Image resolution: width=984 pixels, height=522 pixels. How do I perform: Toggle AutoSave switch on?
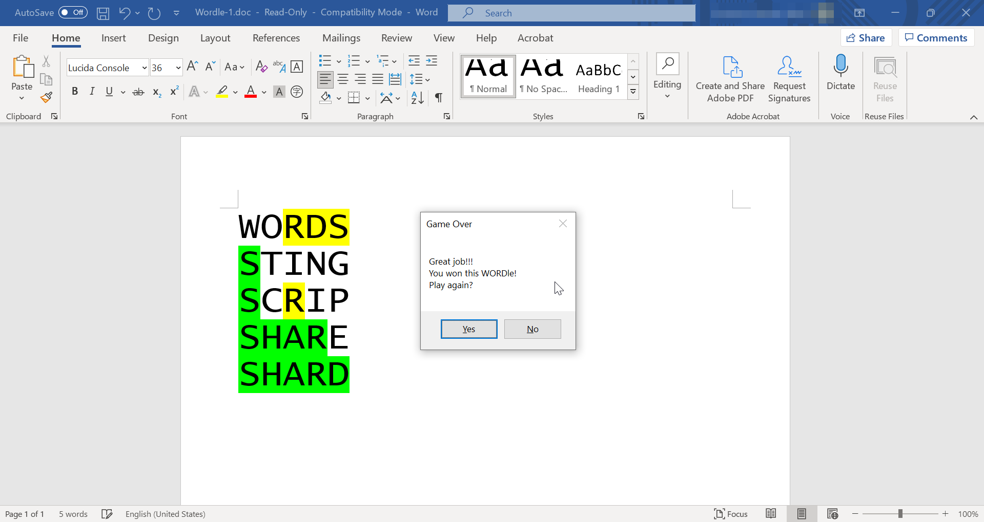[x=73, y=12]
